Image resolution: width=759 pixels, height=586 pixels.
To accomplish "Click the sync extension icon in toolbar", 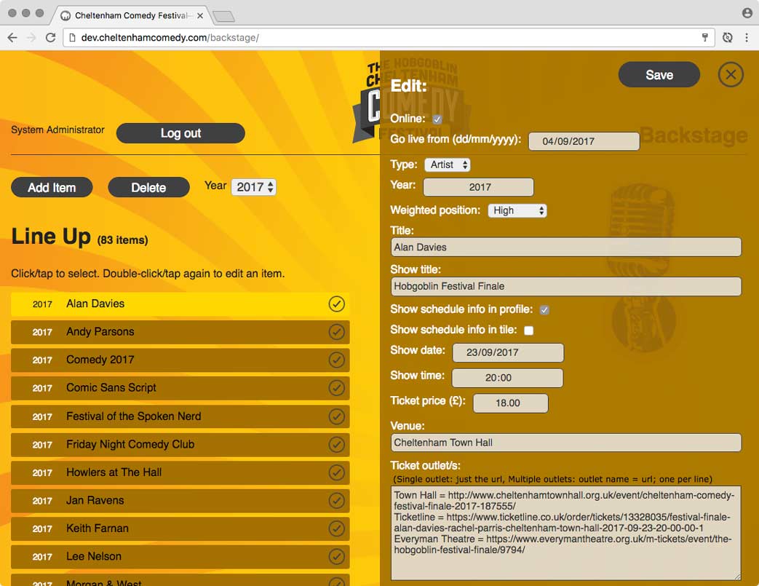I will click(727, 38).
